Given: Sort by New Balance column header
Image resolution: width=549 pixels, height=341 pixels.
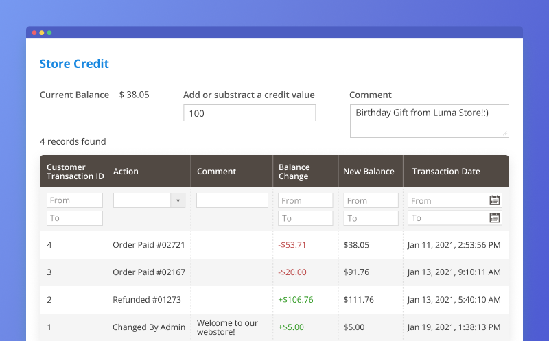Looking at the screenshot, I should pyautogui.click(x=369, y=172).
